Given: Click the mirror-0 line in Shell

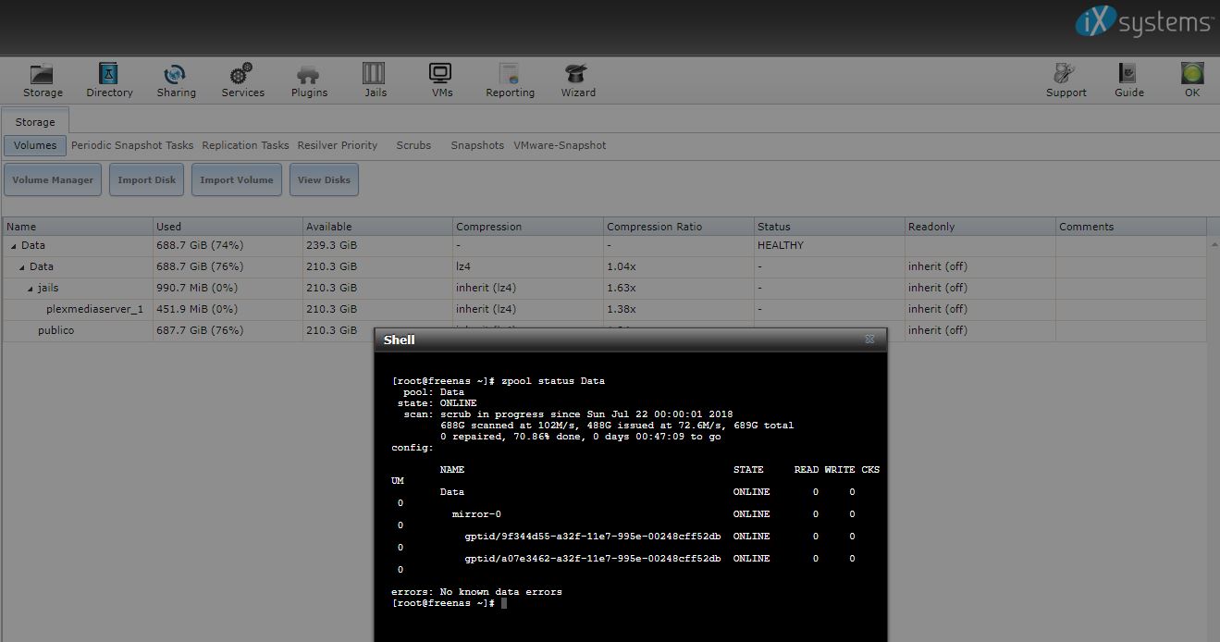Looking at the screenshot, I should click(476, 514).
